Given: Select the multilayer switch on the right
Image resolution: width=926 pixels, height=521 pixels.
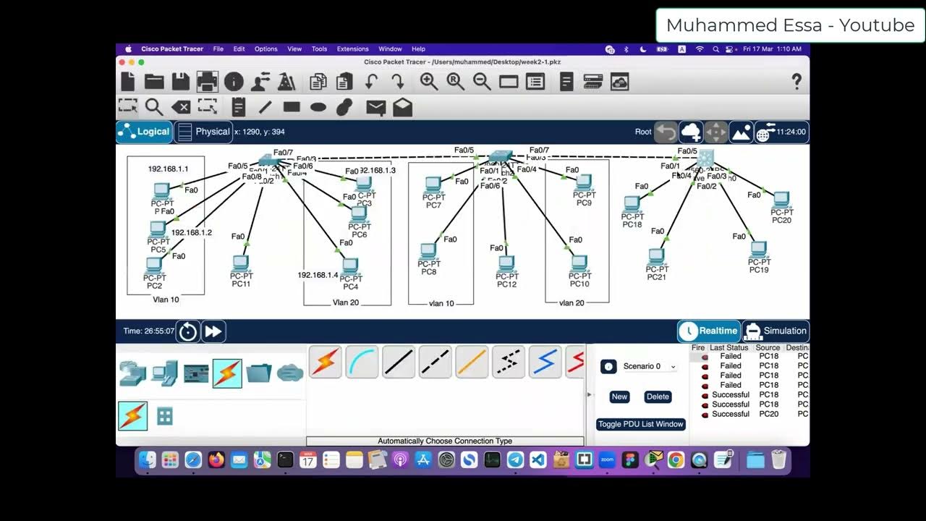Looking at the screenshot, I should [705, 158].
